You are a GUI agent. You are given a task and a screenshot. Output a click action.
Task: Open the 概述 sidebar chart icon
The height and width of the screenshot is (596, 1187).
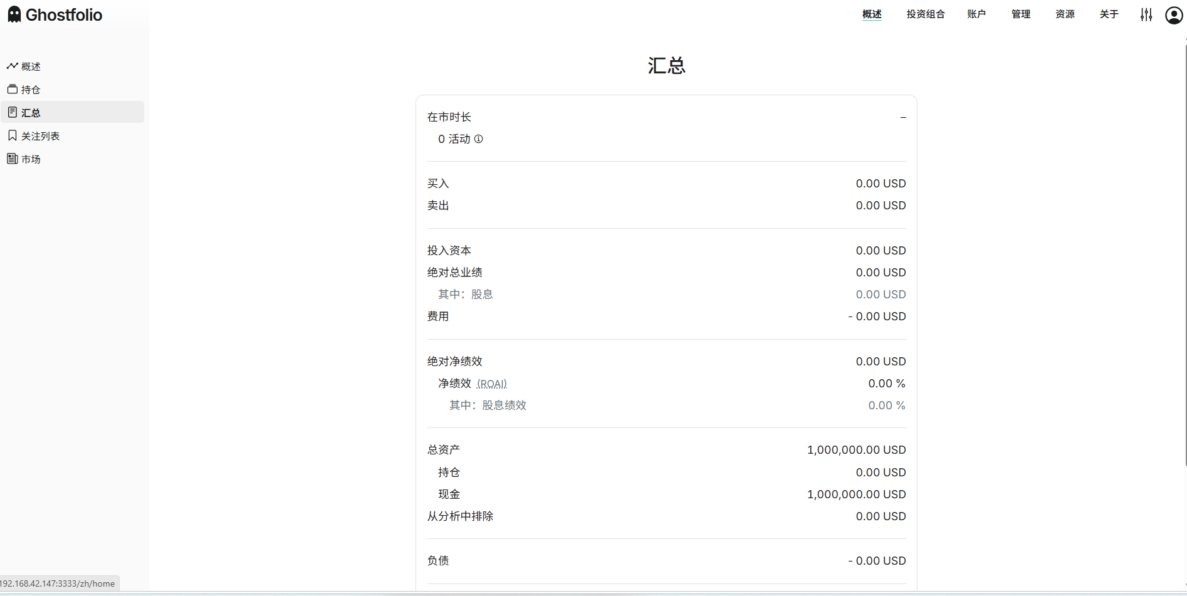pyautogui.click(x=12, y=66)
